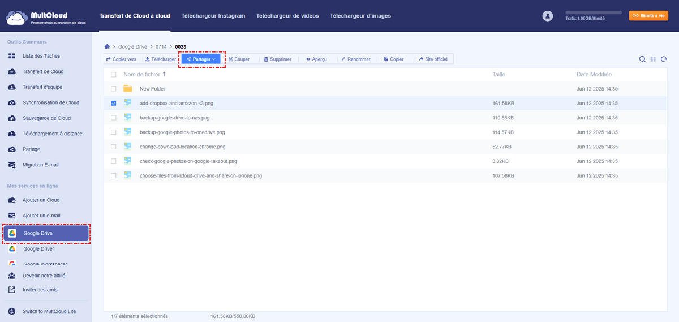Open Téléchargeur d'images tab
The height and width of the screenshot is (322, 679).
pyautogui.click(x=360, y=16)
